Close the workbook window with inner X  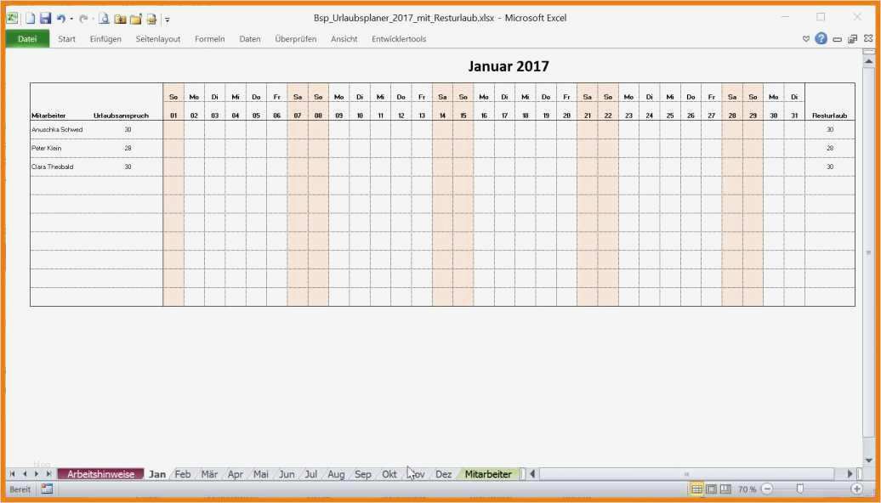click(868, 39)
